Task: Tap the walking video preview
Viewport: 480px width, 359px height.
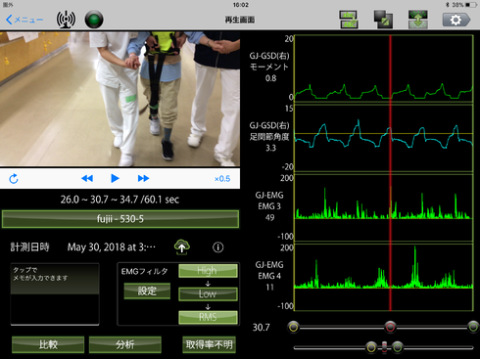Action: point(120,99)
